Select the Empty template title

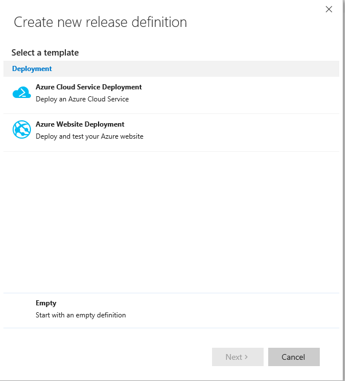pyautogui.click(x=46, y=303)
